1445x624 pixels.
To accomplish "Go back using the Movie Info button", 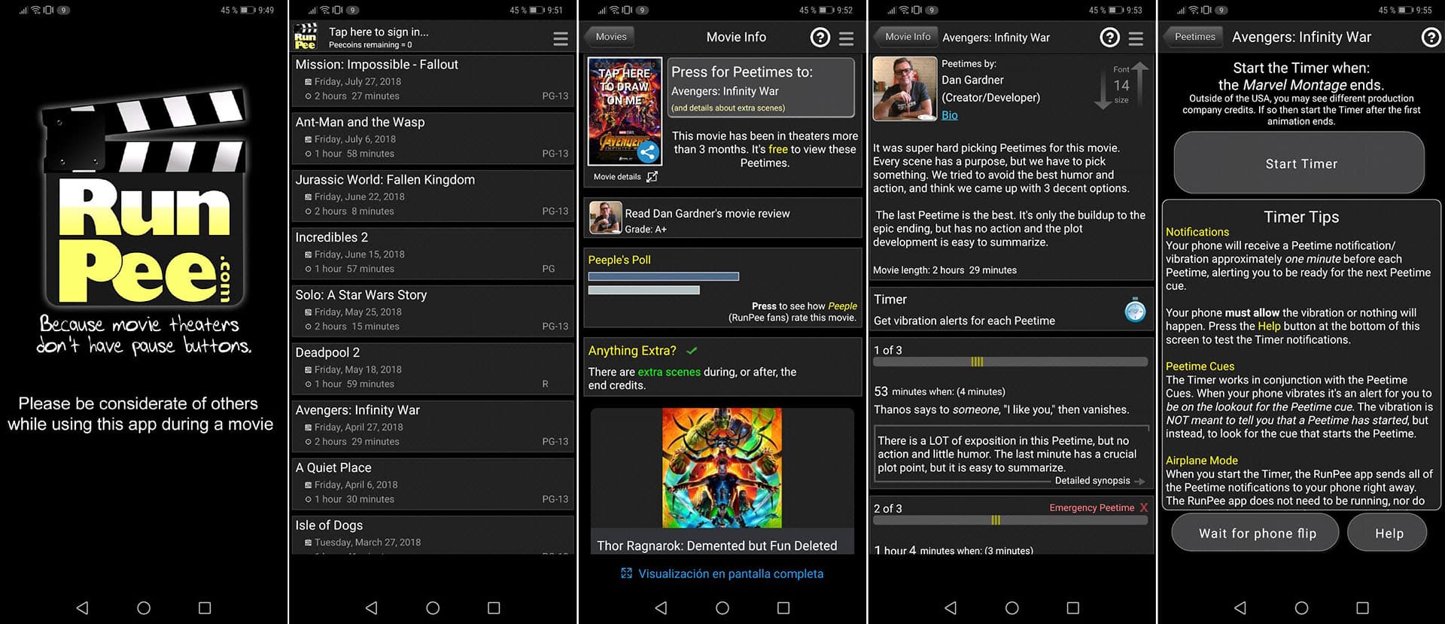I will pyautogui.click(x=907, y=37).
